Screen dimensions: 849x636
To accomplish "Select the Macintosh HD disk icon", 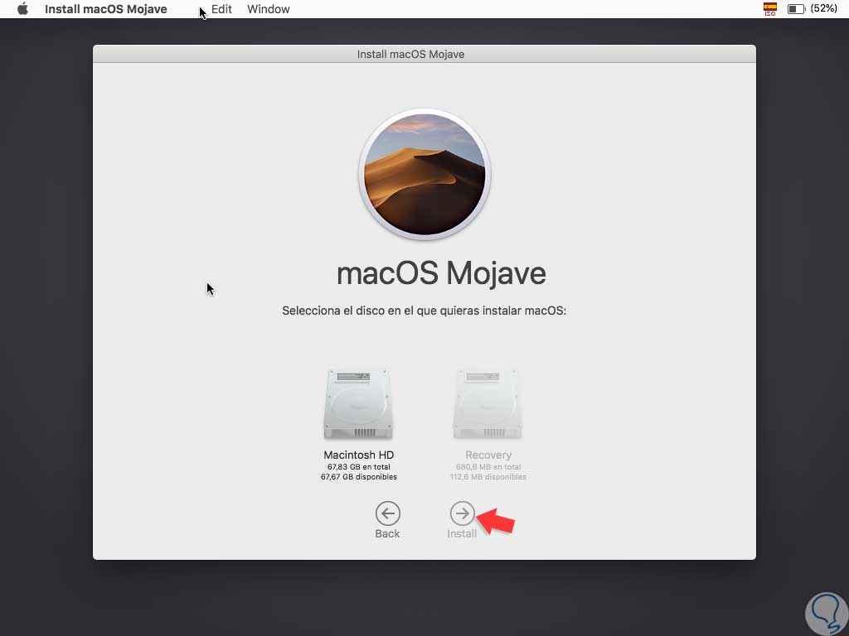I will pyautogui.click(x=358, y=404).
